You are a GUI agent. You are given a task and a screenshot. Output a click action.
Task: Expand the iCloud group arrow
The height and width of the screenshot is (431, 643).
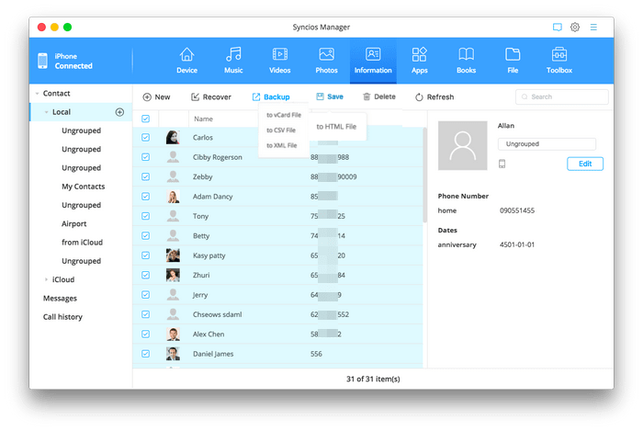click(x=46, y=279)
